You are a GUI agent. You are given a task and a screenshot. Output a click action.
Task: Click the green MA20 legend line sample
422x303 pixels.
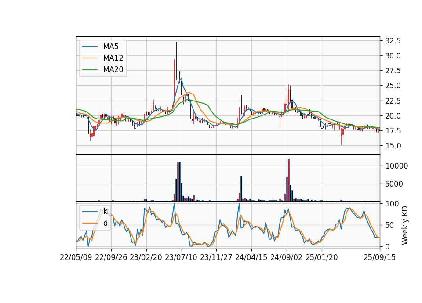tap(90, 70)
